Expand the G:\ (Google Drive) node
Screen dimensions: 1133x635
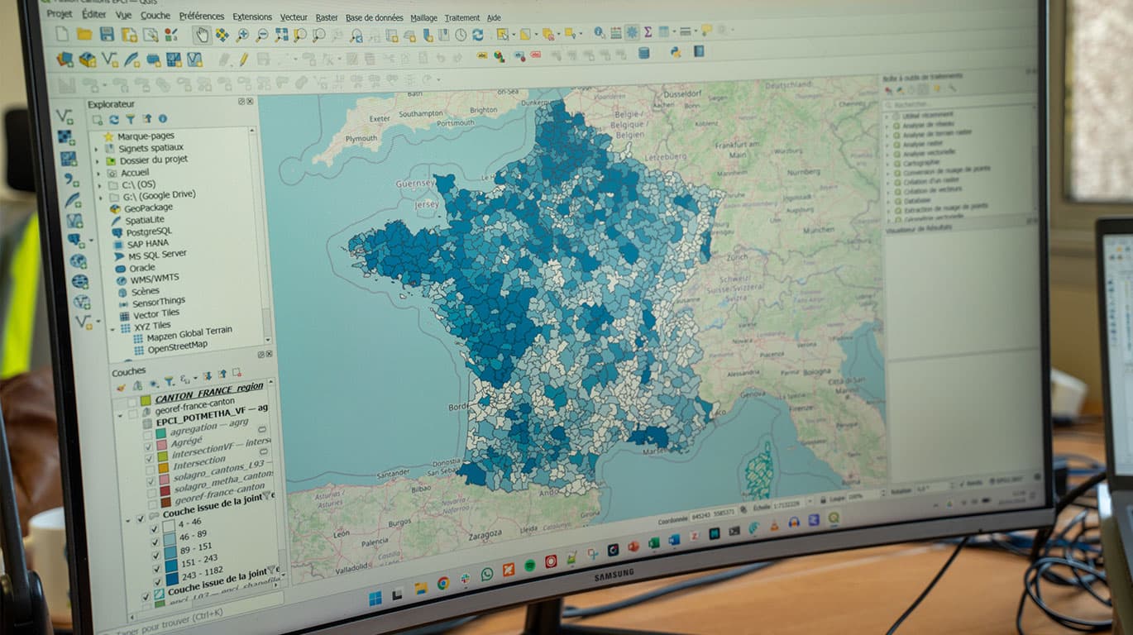click(x=101, y=198)
